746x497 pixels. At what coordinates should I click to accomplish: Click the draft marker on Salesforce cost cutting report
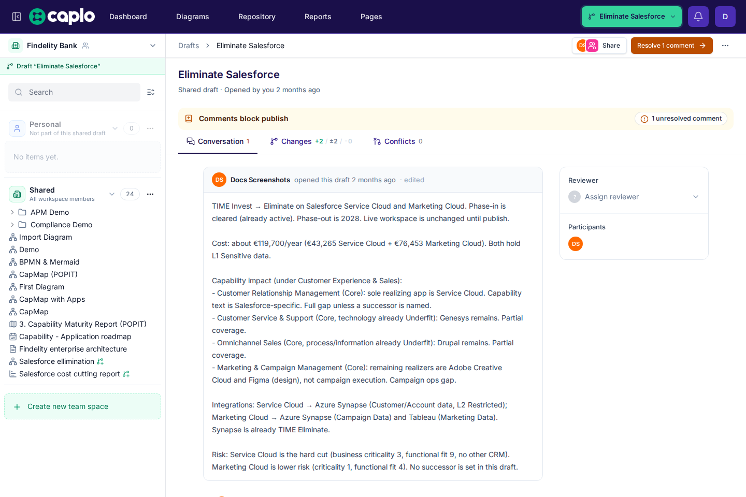click(126, 374)
